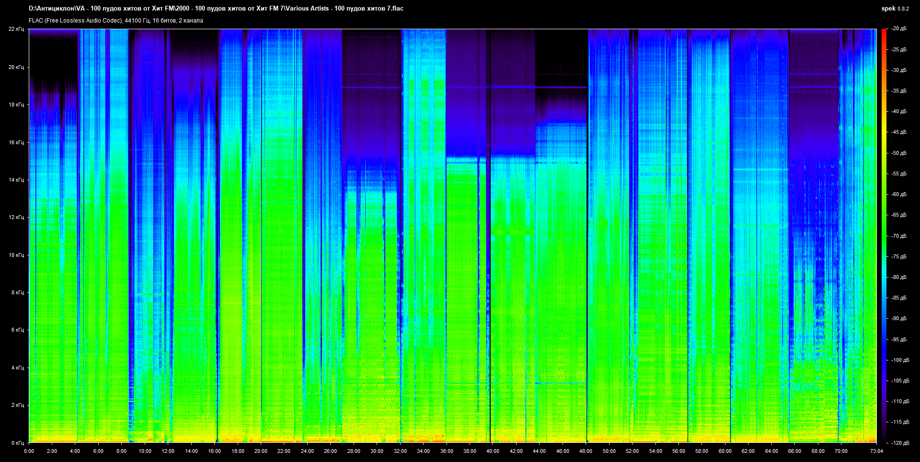This screenshot has width=920, height=462.
Task: Click the 16 кГц frequency axis label
Action: [16, 142]
